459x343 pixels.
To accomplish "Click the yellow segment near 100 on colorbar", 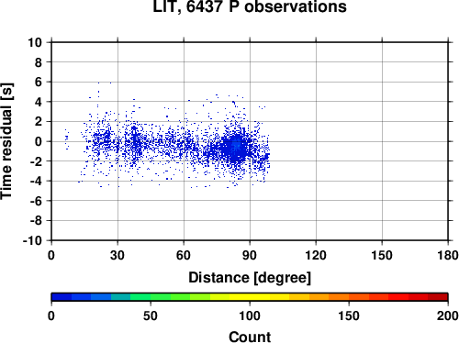I will pos(250,297).
